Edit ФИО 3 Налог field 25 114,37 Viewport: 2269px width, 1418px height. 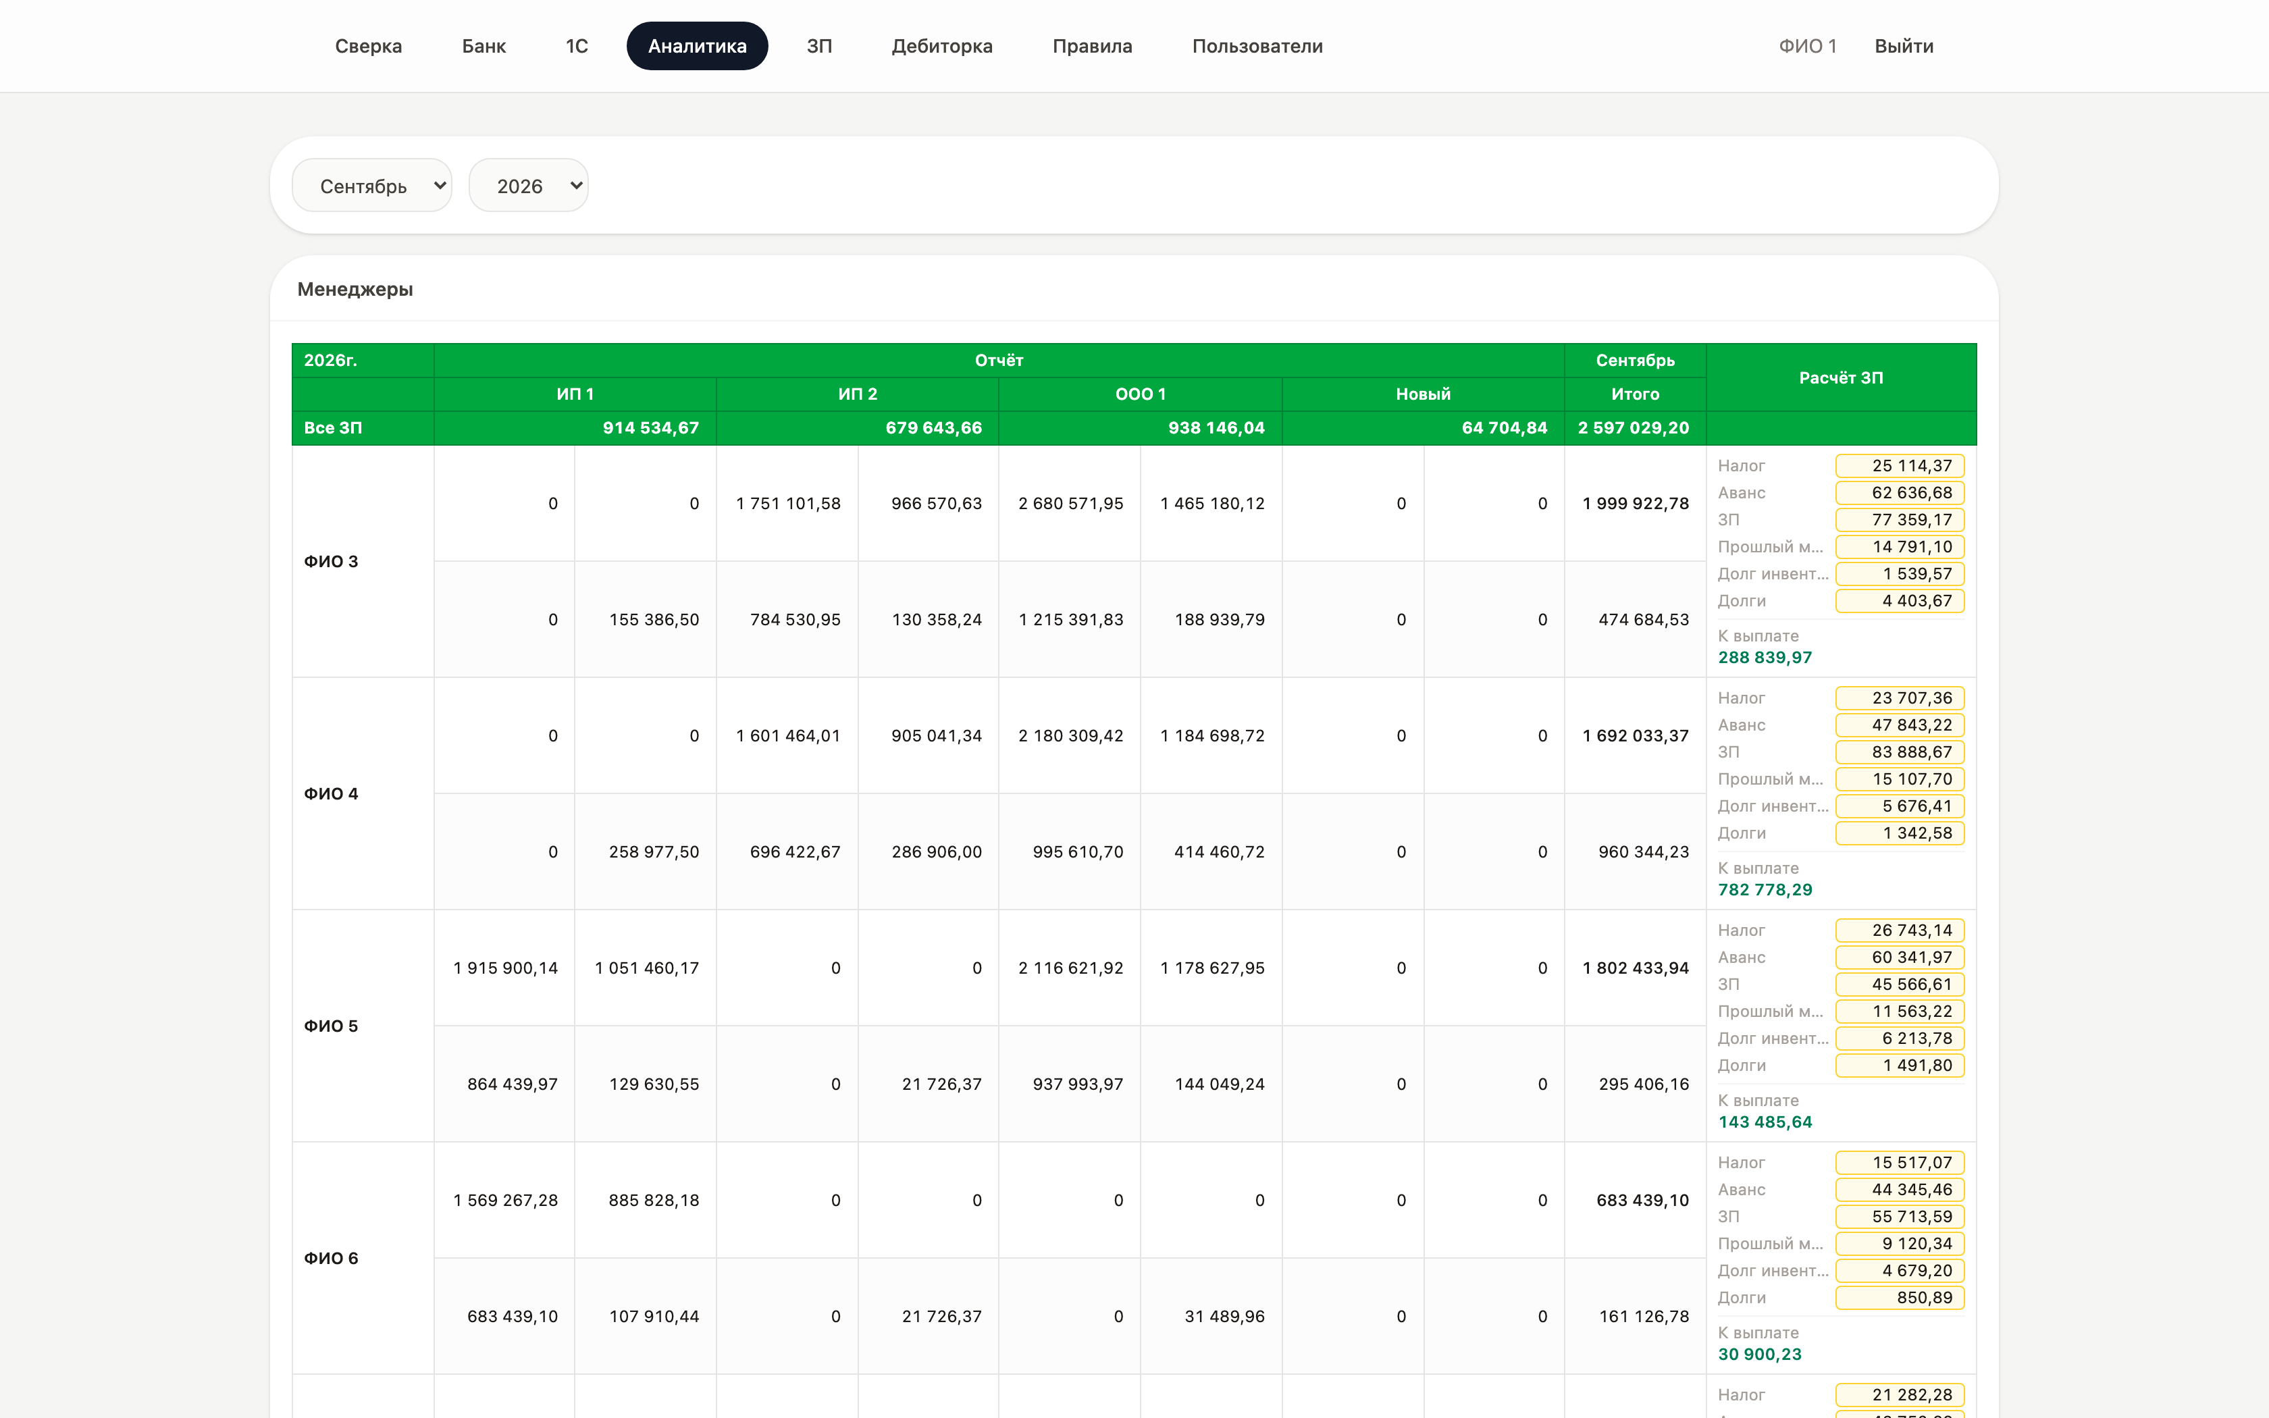(1900, 466)
